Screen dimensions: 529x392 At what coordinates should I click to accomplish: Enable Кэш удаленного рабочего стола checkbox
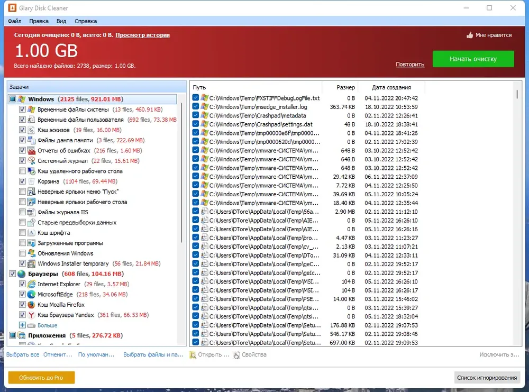[22, 171]
